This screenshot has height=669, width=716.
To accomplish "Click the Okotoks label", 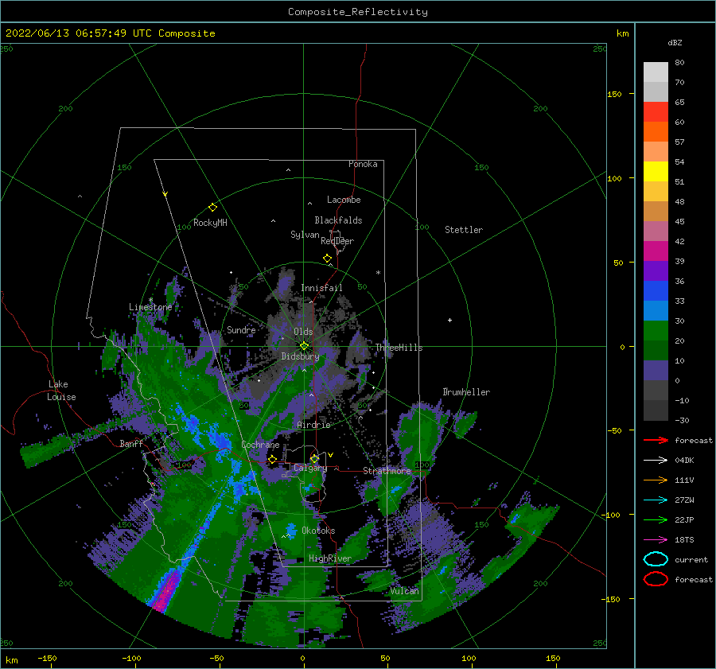I will point(318,531).
